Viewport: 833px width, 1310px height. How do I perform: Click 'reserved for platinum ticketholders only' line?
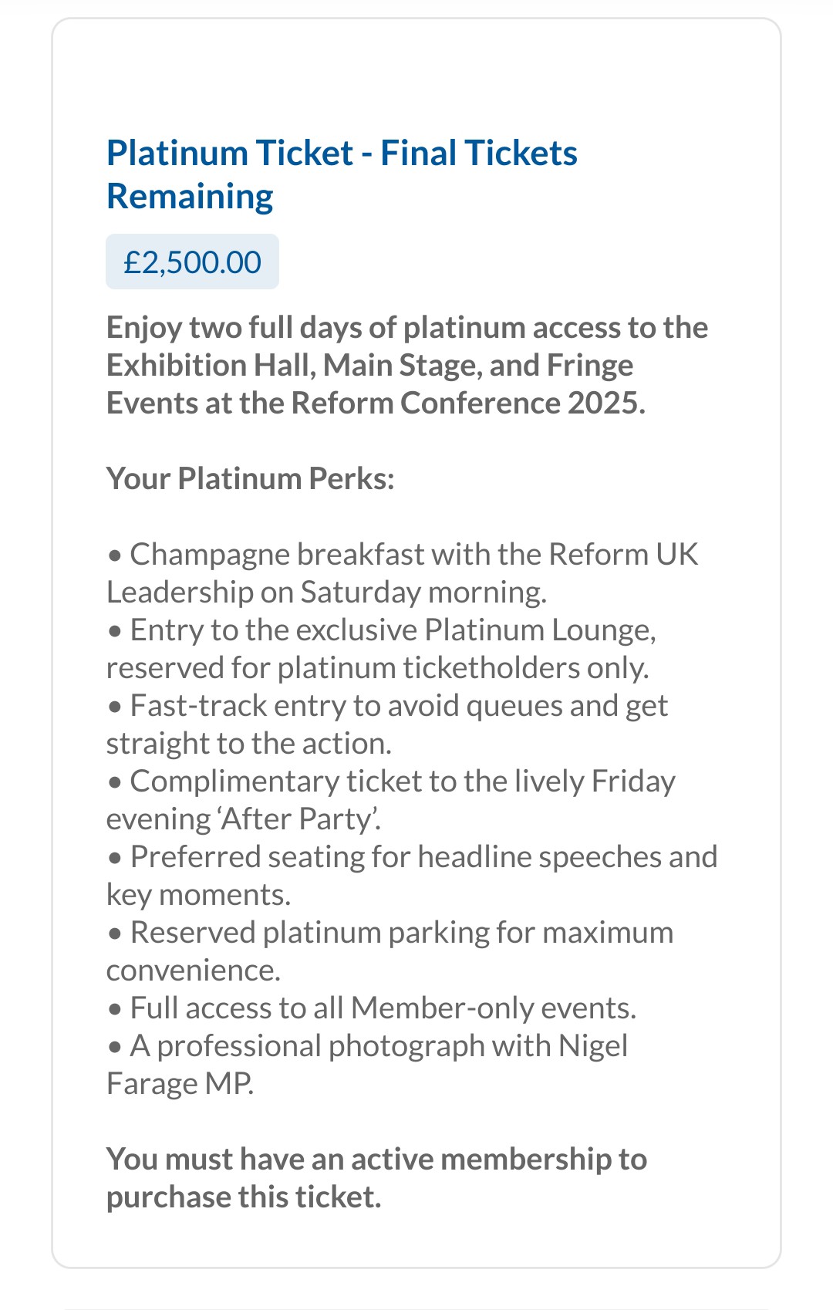point(377,668)
